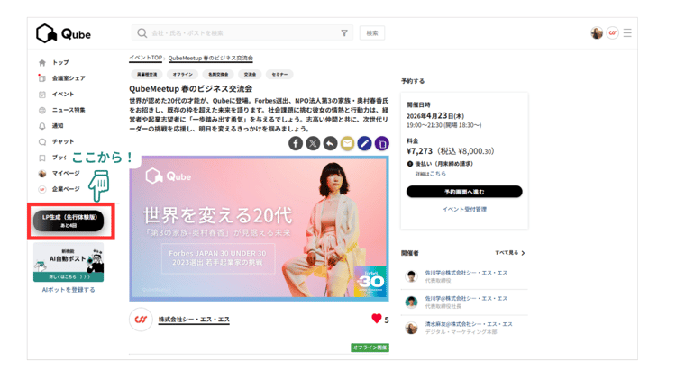676x379 pixels.
Task: Expand organizers with すべて見る
Action: coord(509,253)
